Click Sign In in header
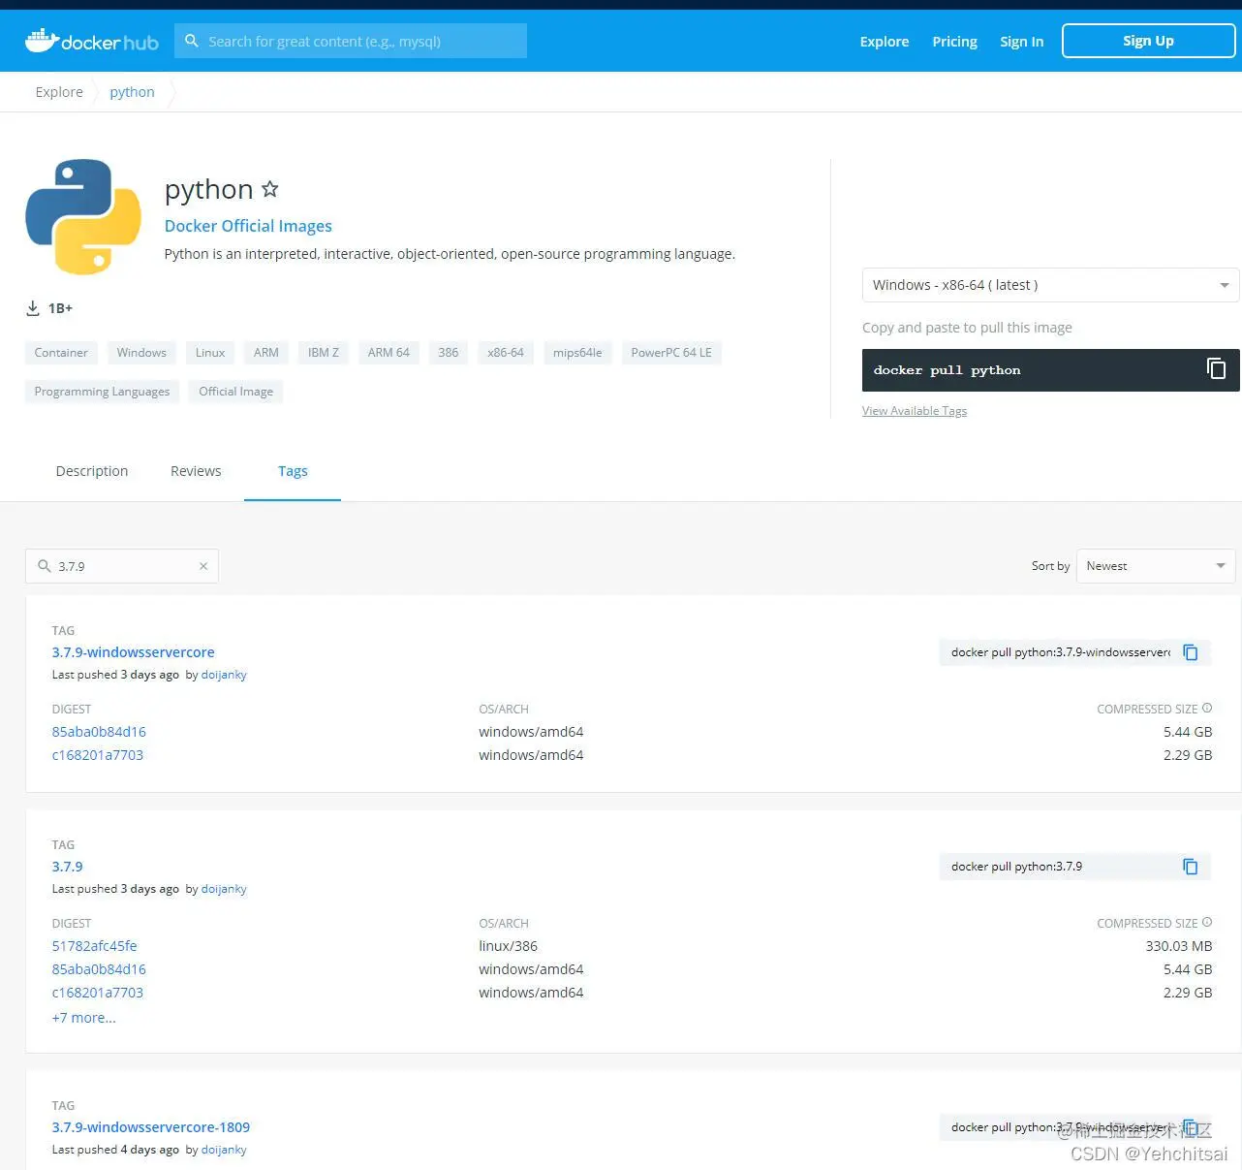The width and height of the screenshot is (1242, 1170). [x=1021, y=42]
